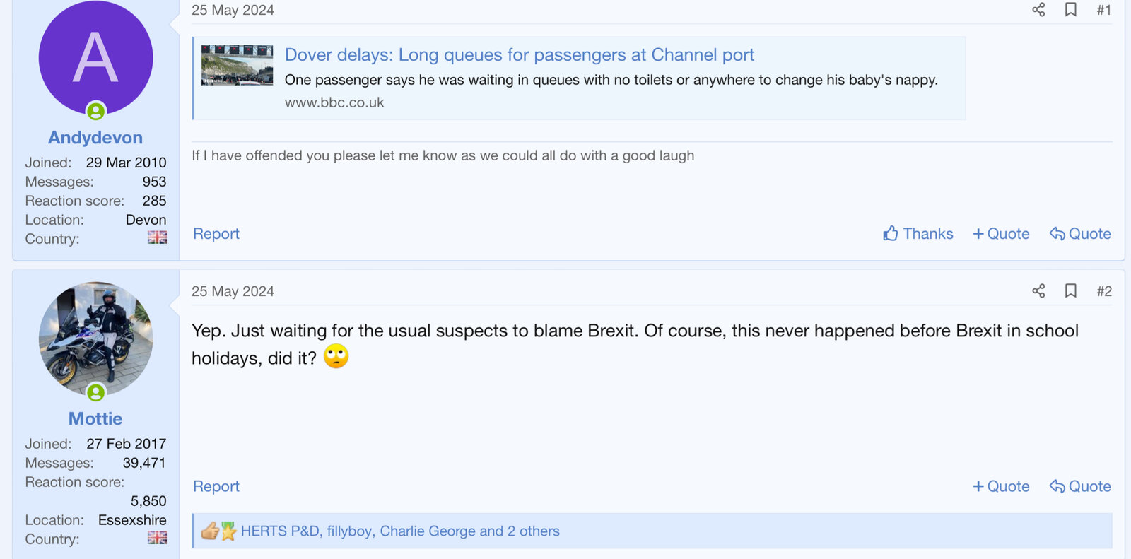Give Thanks to Andydevon's post
Image resolution: width=1131 pixels, height=559 pixels.
[918, 234]
